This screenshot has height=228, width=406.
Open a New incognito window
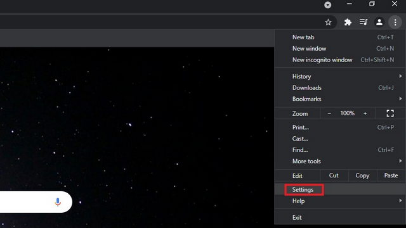coord(339,60)
